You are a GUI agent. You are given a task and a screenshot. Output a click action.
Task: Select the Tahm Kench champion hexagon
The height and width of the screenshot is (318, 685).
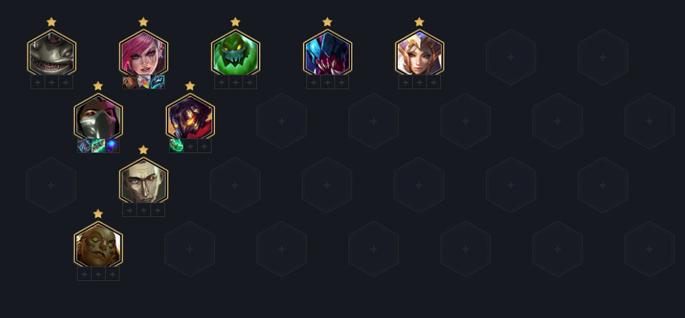coord(52,53)
